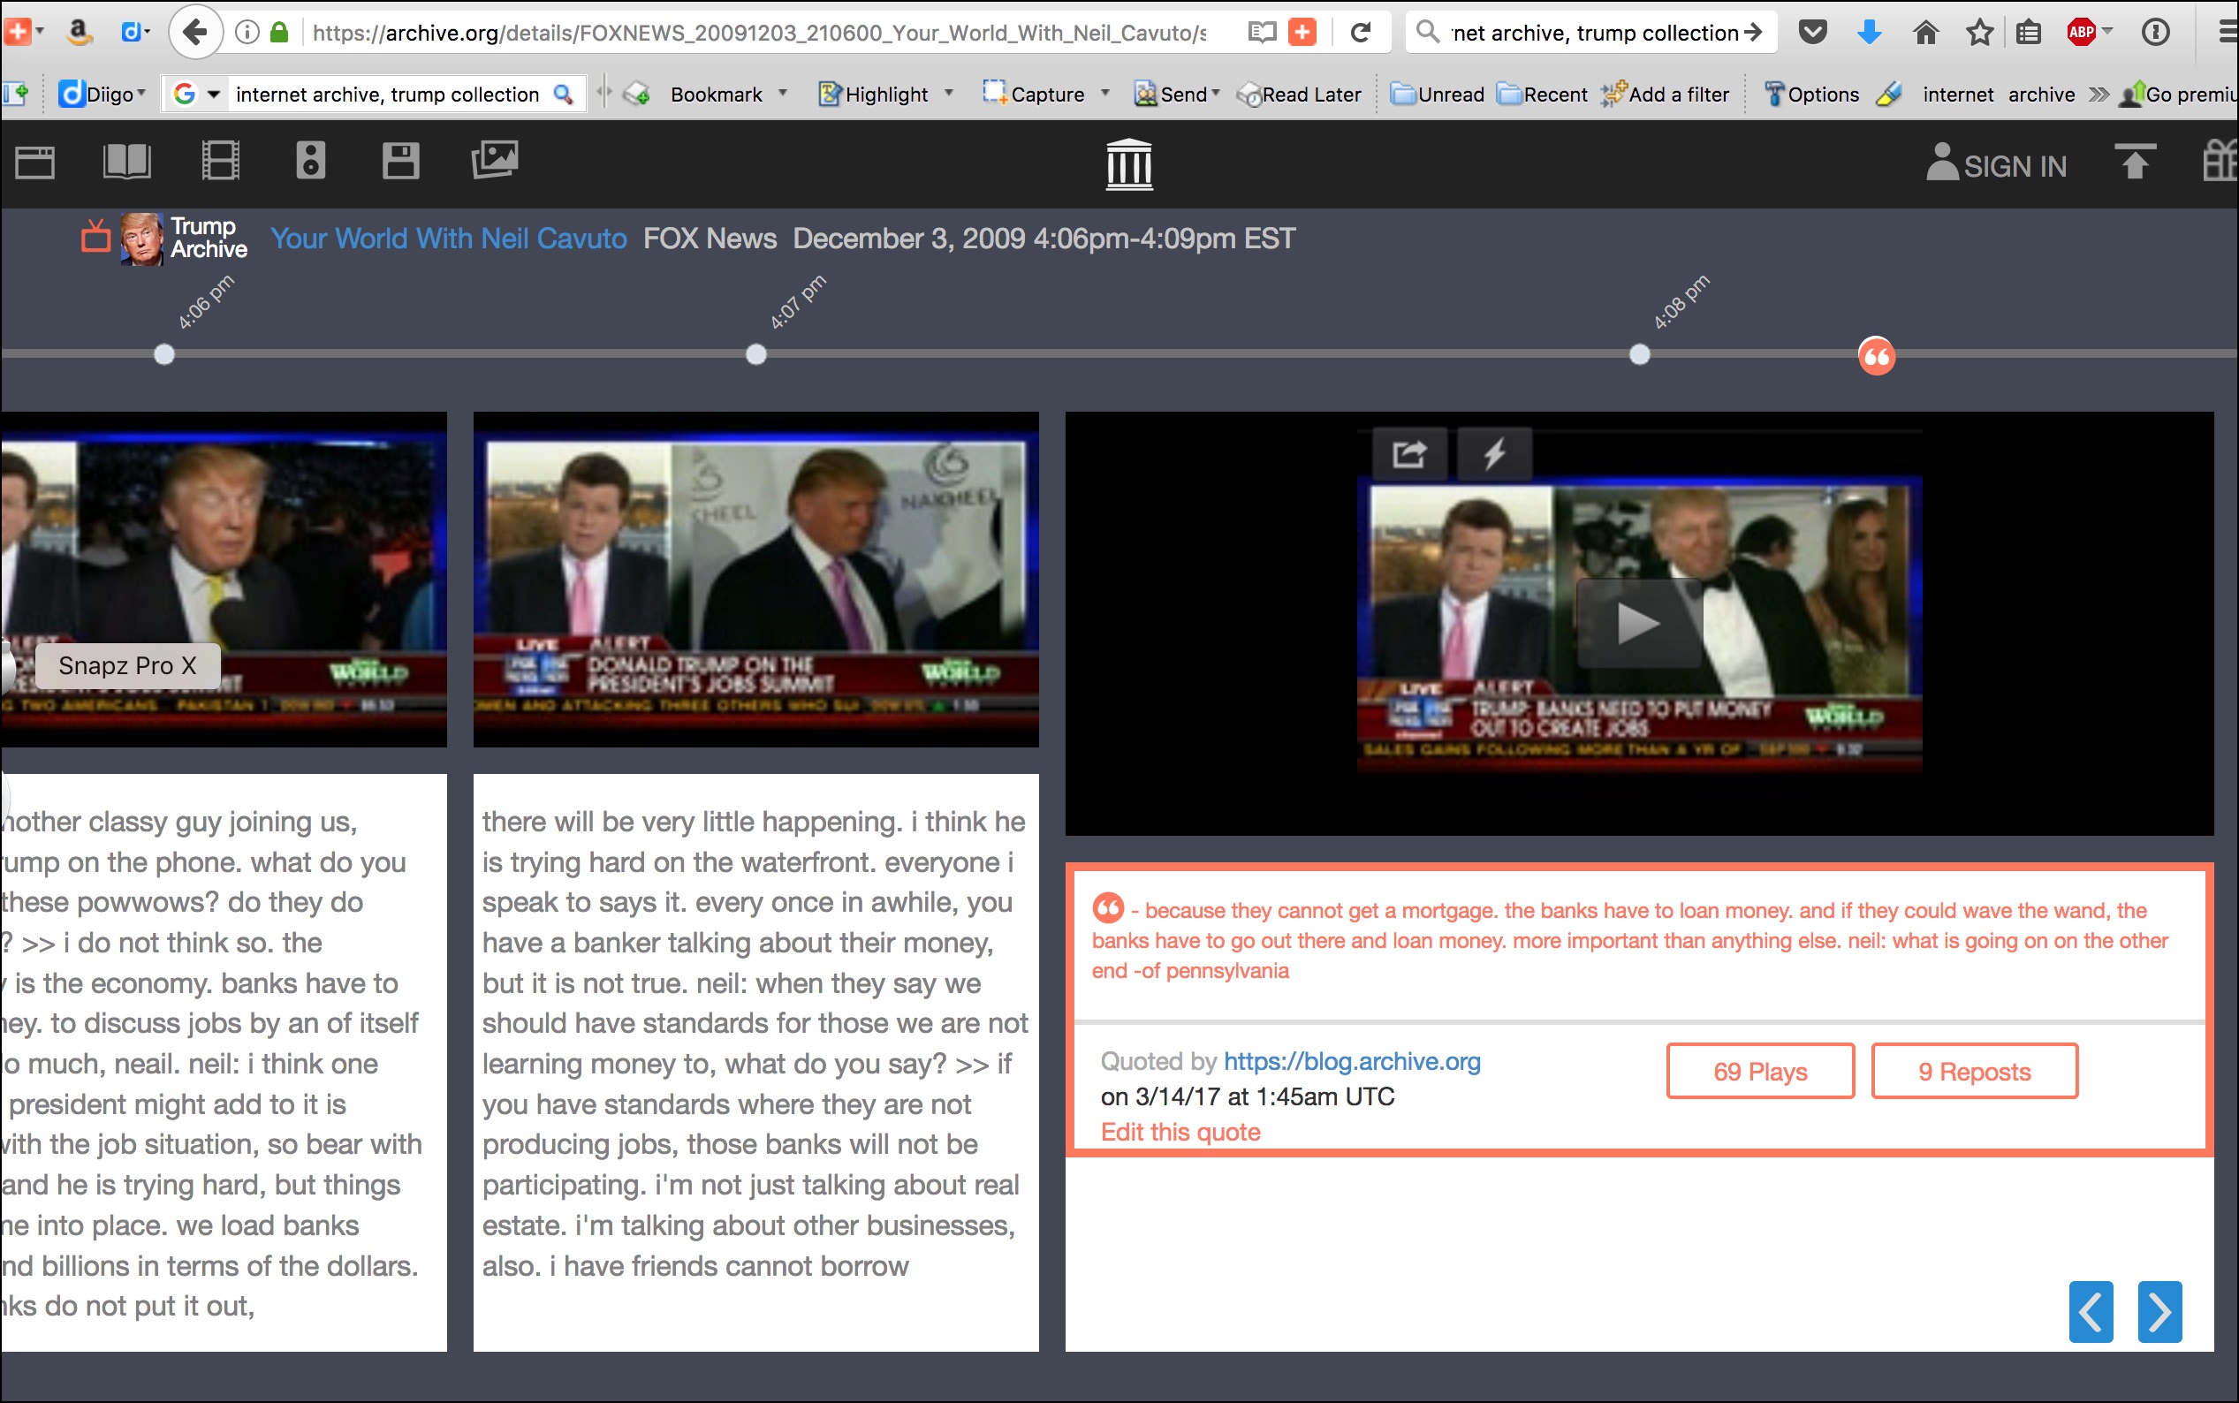
Task: Click Add a filter in toolbar
Action: pos(1666,94)
